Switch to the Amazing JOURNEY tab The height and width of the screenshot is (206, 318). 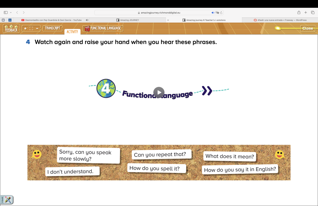(x=129, y=20)
